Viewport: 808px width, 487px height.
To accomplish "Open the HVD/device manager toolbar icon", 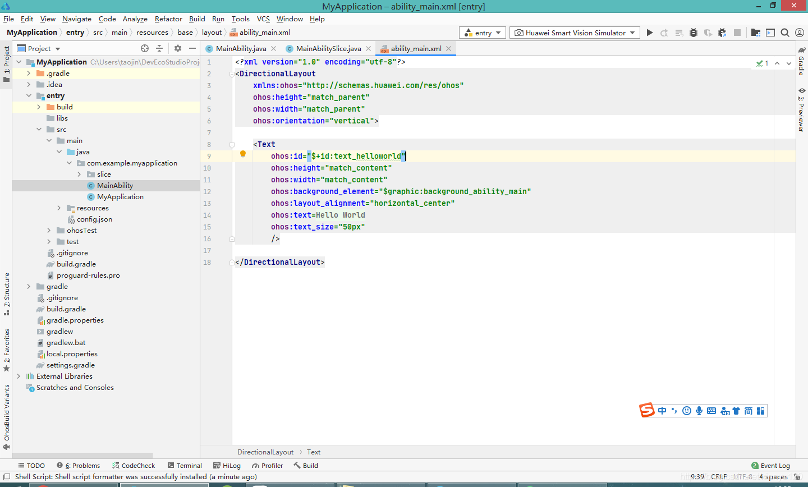I will coord(770,33).
